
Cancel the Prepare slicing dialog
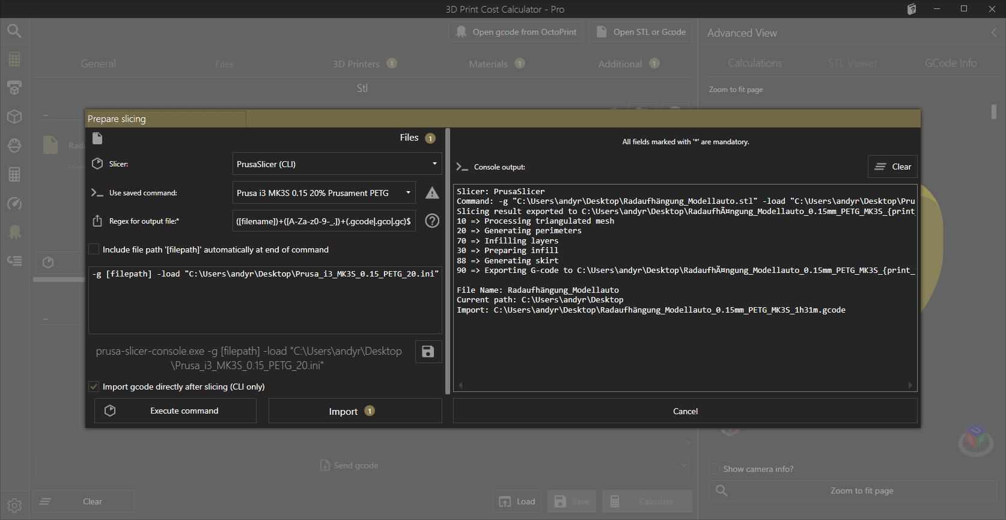(x=685, y=411)
